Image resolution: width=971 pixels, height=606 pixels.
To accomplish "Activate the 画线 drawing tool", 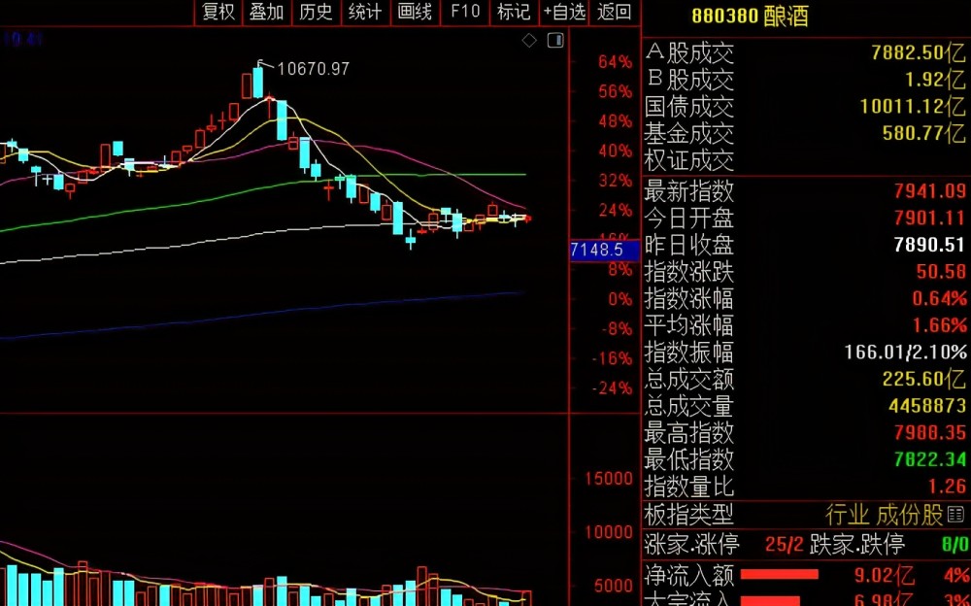I will (415, 12).
